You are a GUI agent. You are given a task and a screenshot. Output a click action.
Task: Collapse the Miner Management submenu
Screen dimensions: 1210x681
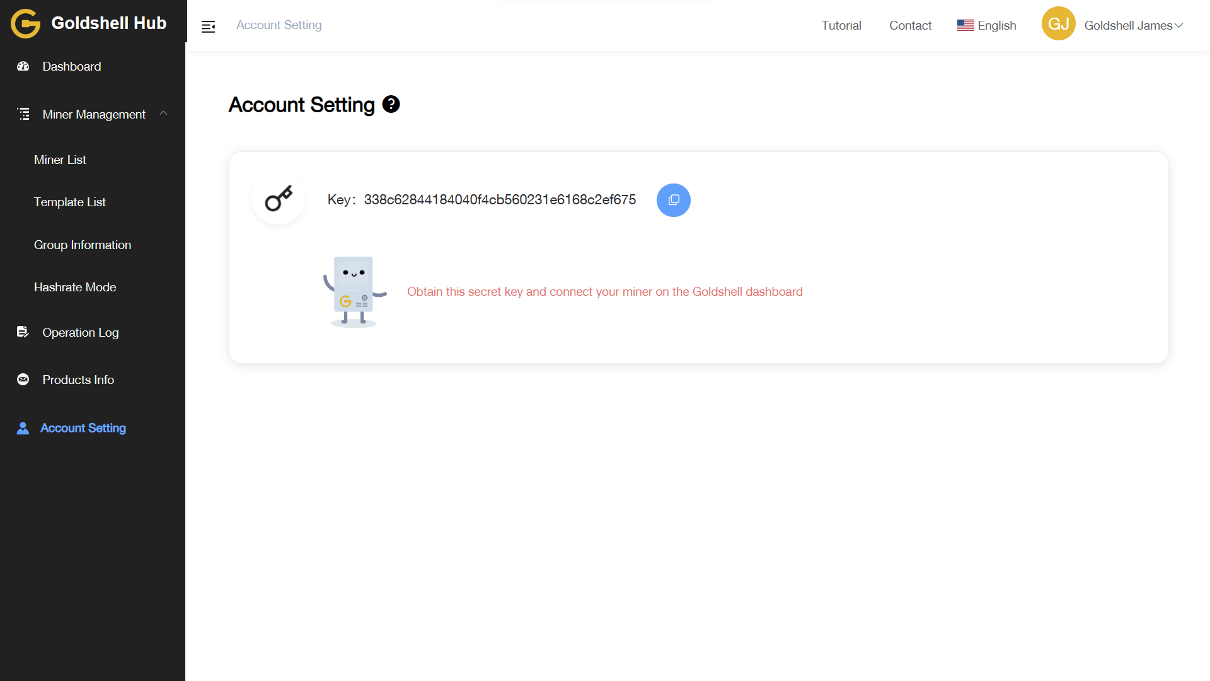pyautogui.click(x=163, y=113)
